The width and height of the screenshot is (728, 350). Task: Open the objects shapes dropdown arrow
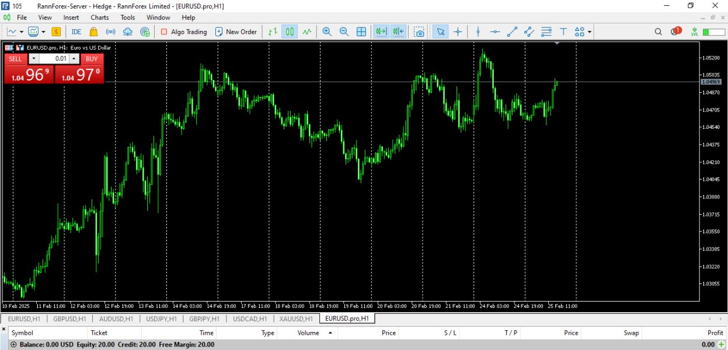(x=590, y=32)
